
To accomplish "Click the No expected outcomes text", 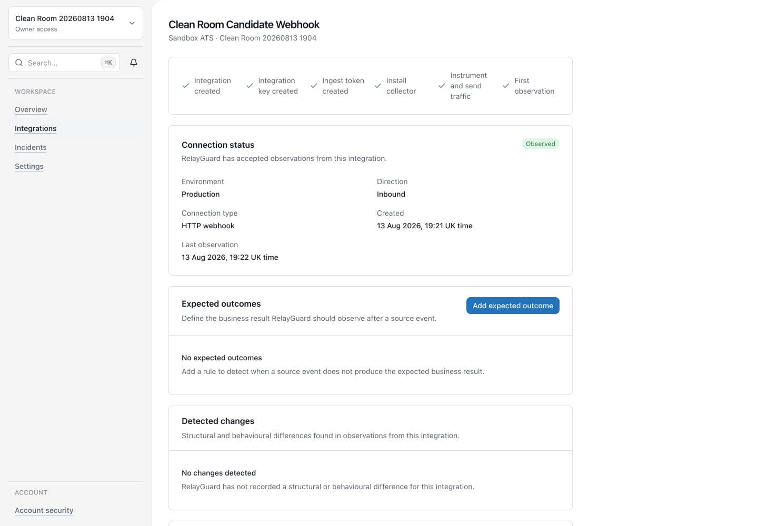I will pyautogui.click(x=222, y=358).
